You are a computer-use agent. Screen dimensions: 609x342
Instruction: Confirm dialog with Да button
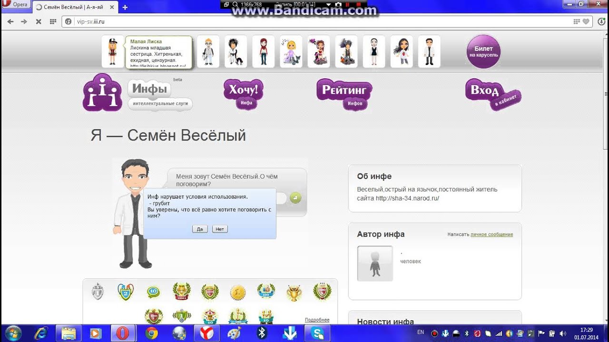click(200, 229)
